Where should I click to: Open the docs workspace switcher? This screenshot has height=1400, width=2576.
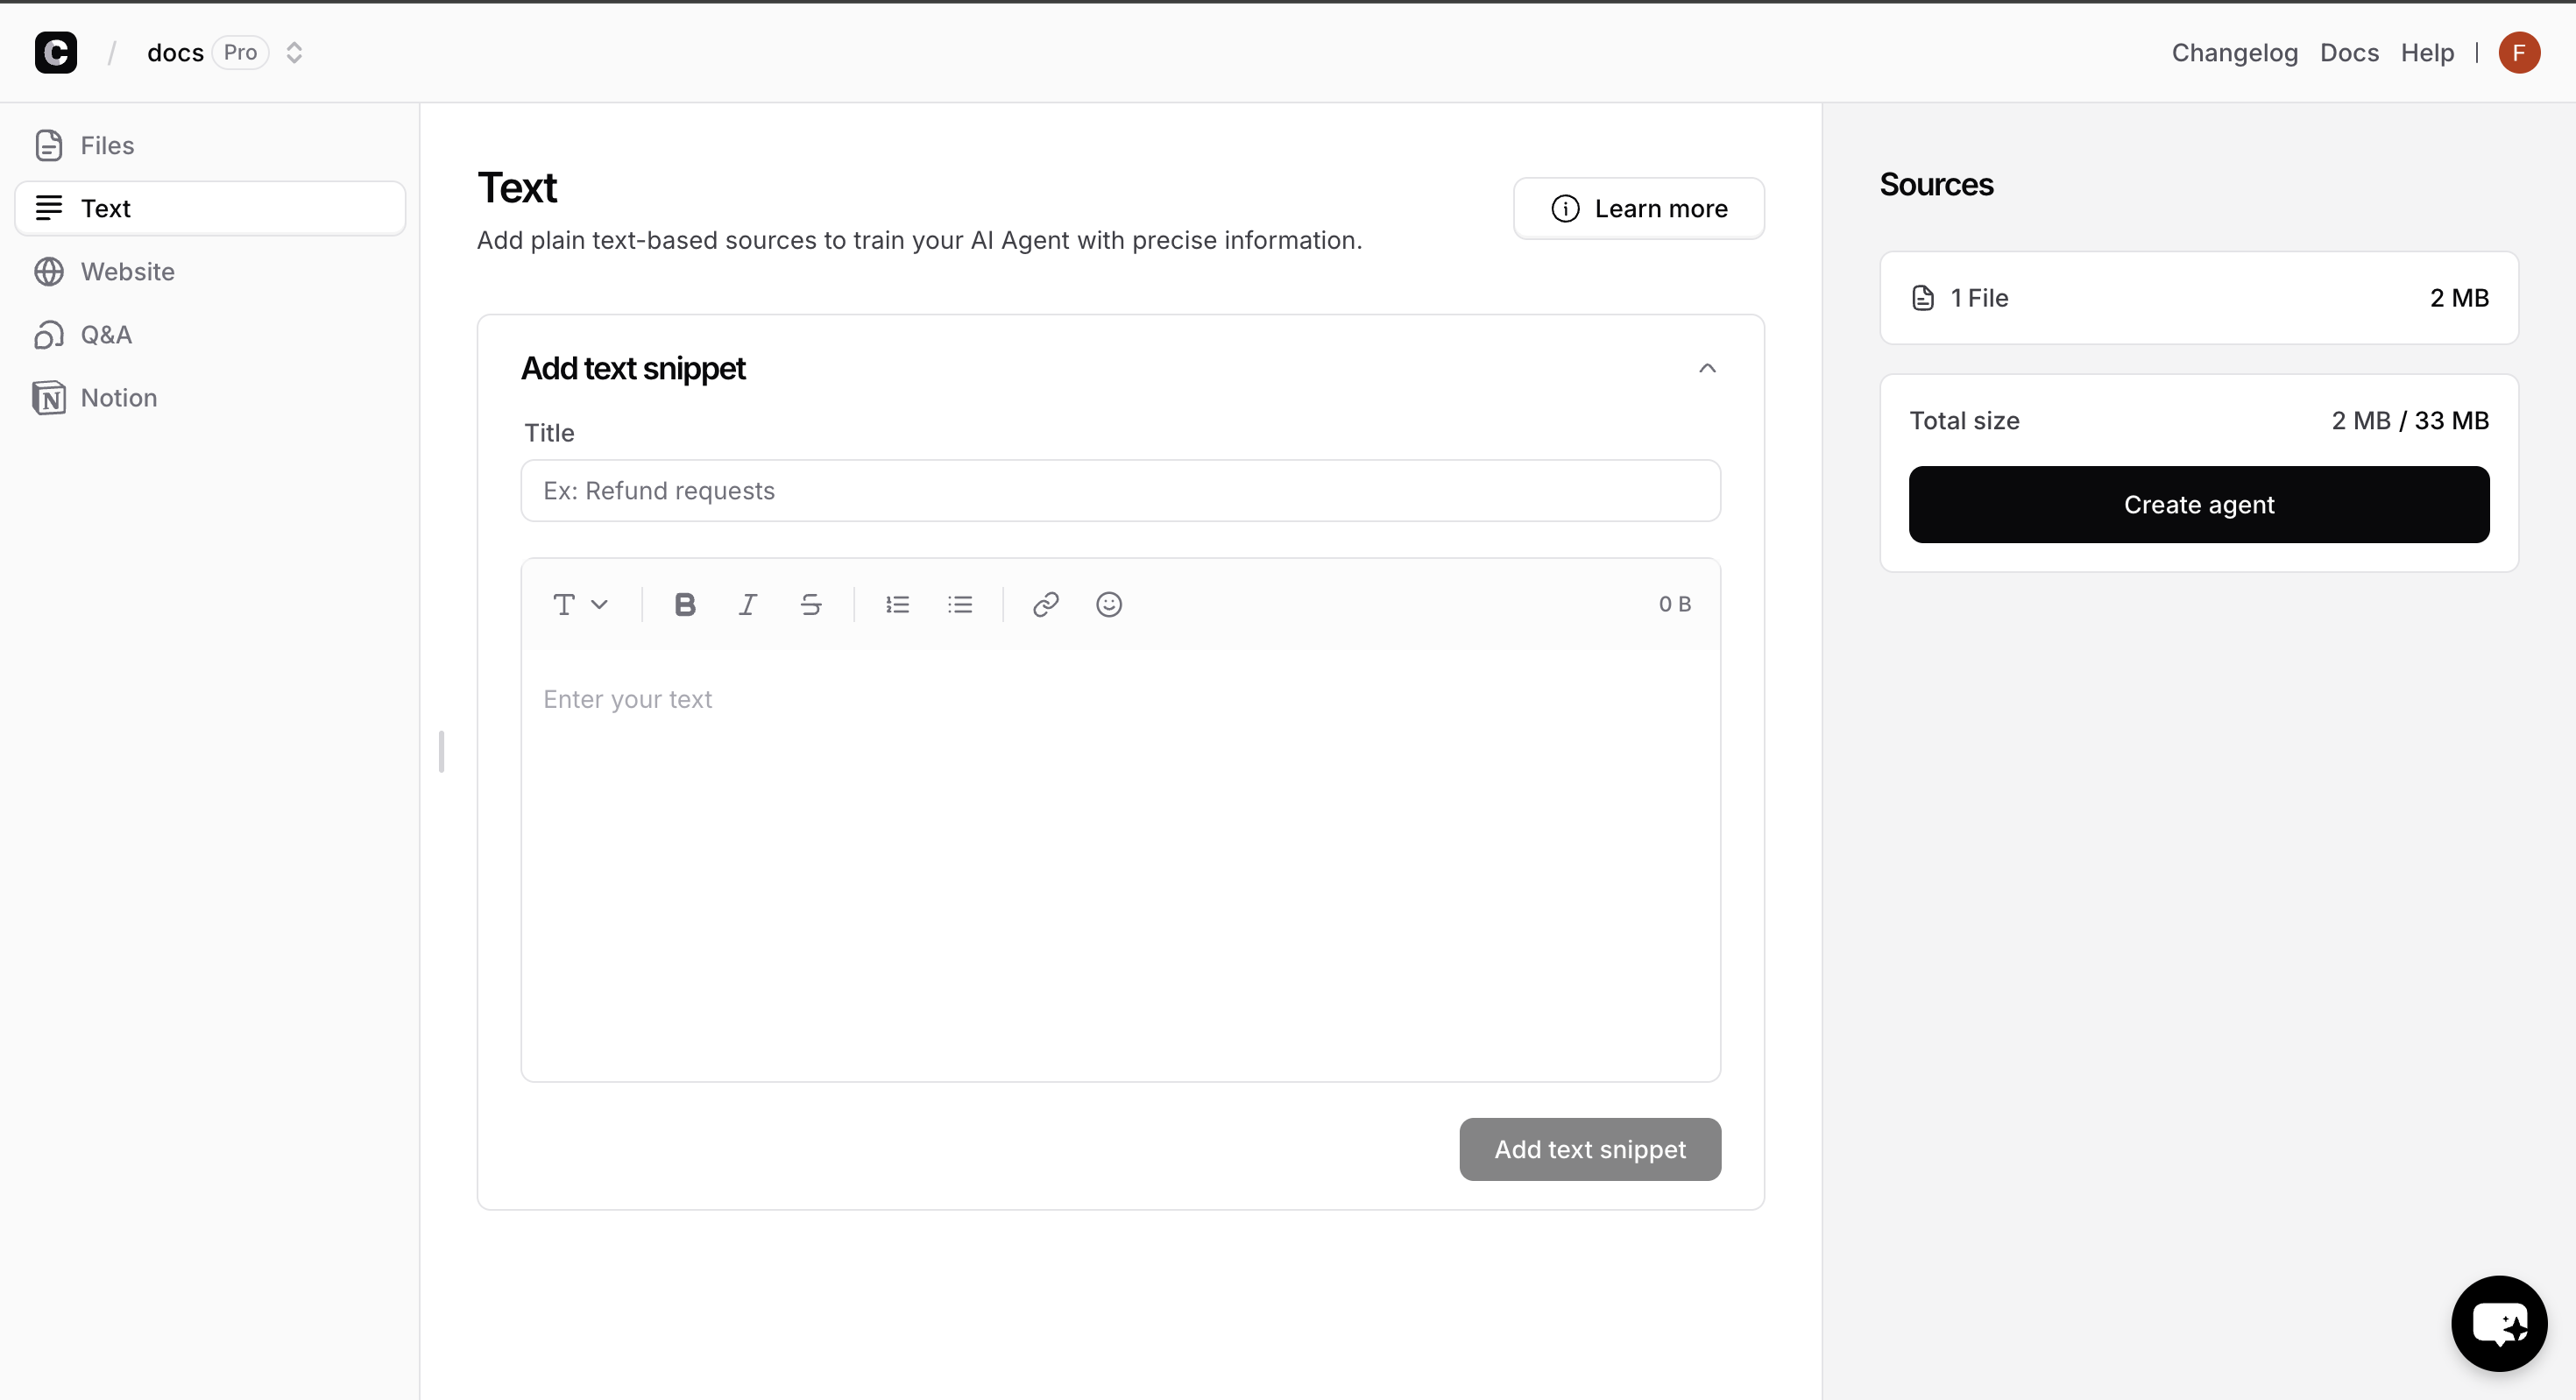293,51
